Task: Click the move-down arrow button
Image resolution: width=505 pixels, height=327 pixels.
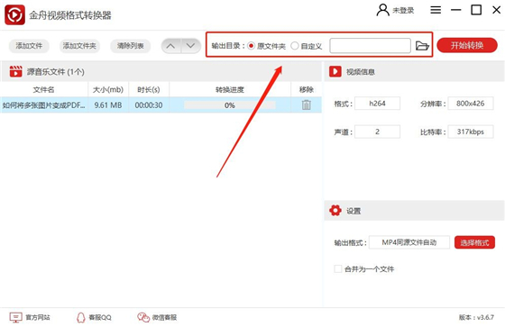Action: [x=191, y=46]
